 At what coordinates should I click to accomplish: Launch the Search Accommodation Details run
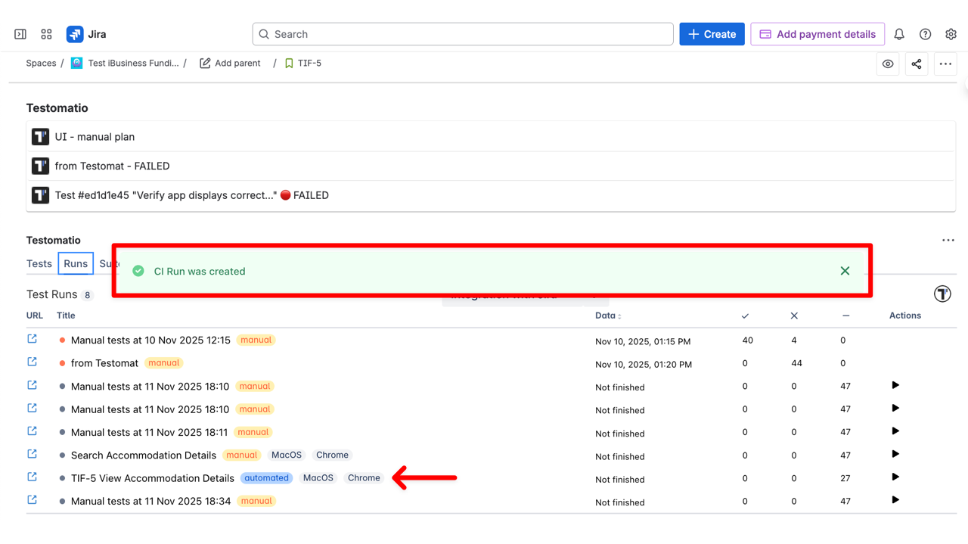pos(895,454)
